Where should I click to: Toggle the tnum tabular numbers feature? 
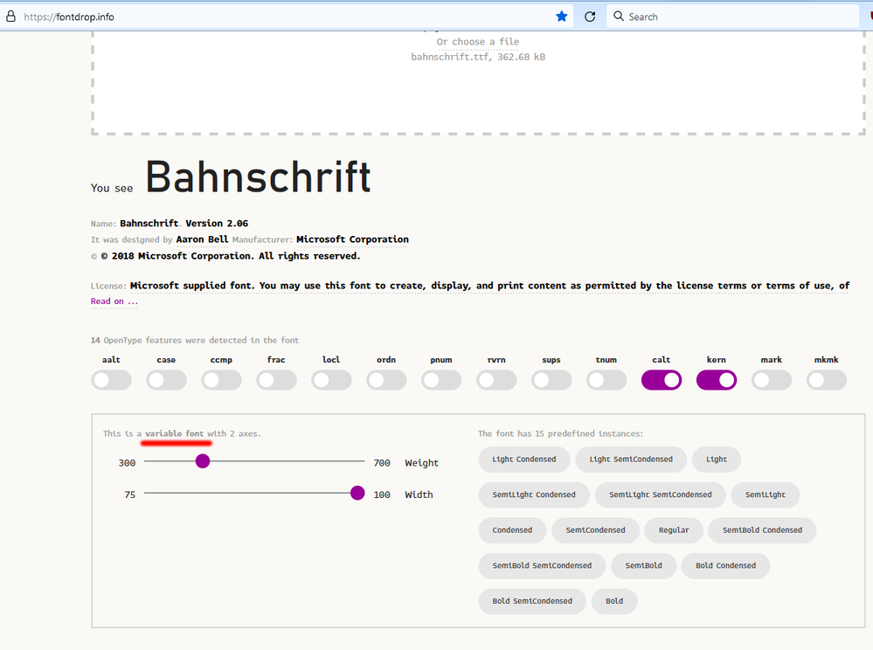pyautogui.click(x=606, y=380)
